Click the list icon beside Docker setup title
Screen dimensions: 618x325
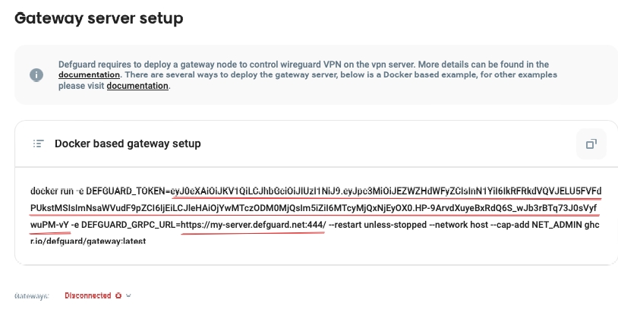click(x=38, y=144)
